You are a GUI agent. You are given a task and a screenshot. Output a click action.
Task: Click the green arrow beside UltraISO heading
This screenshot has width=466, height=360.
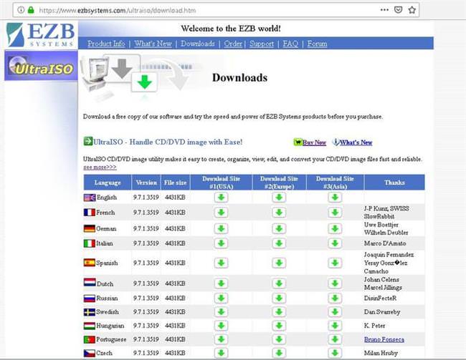pyautogui.click(x=88, y=141)
